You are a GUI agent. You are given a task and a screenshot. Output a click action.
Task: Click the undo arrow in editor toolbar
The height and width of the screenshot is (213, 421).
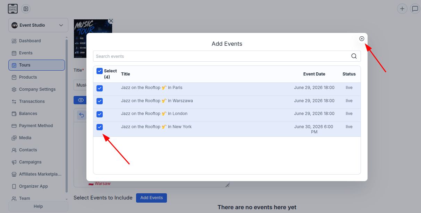point(81,115)
